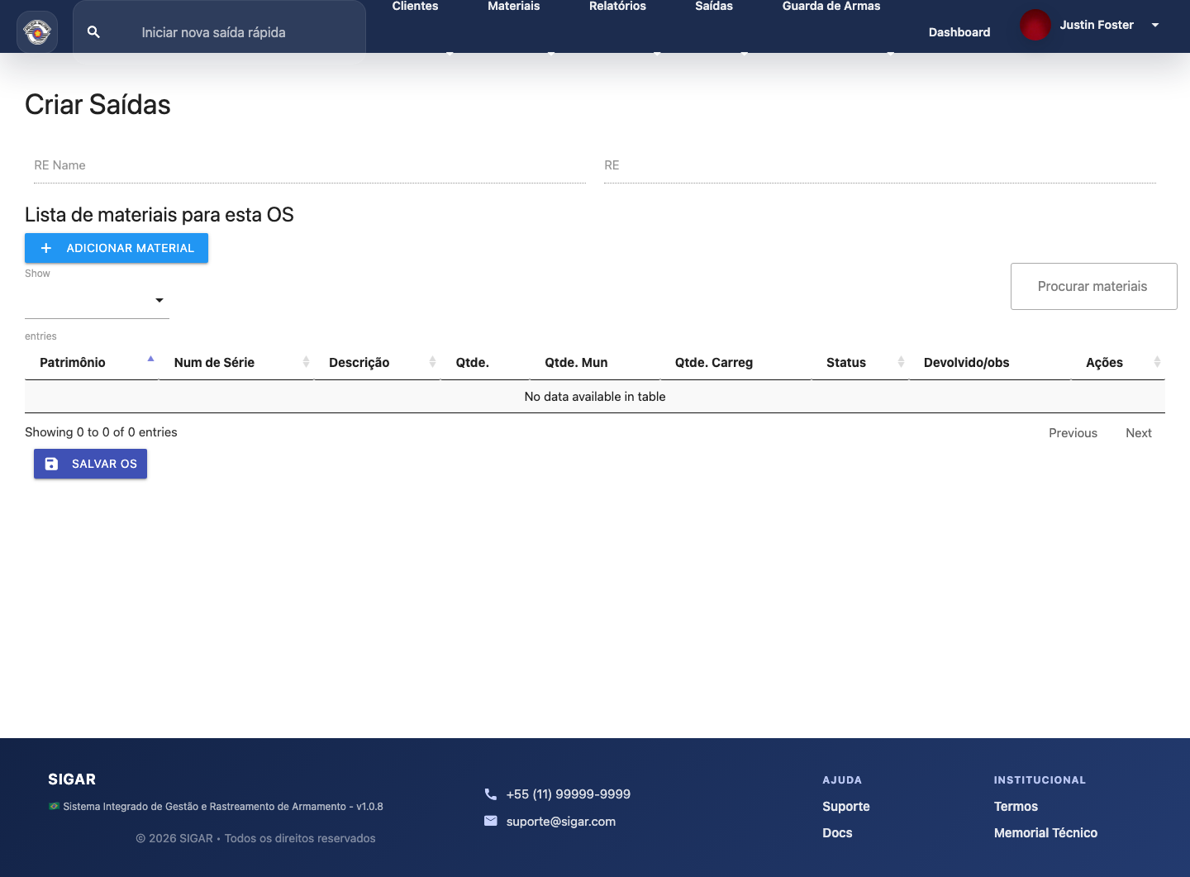Click the SIGAR footer title
This screenshot has width=1190, height=877.
click(72, 779)
